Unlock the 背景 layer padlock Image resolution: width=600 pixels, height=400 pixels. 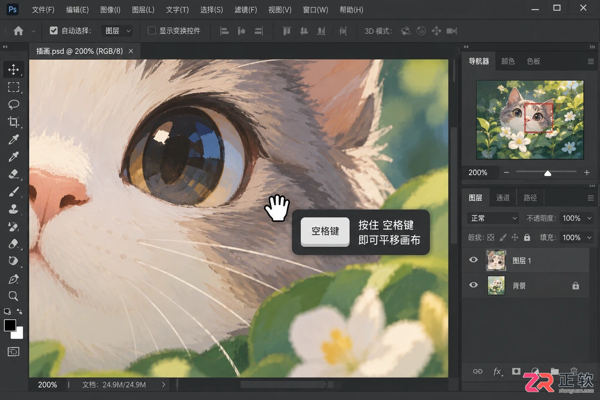576,286
